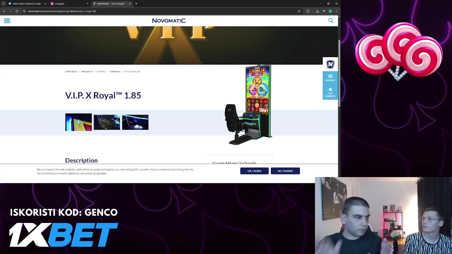Open the second cabinet thumbnail image

pos(107,122)
